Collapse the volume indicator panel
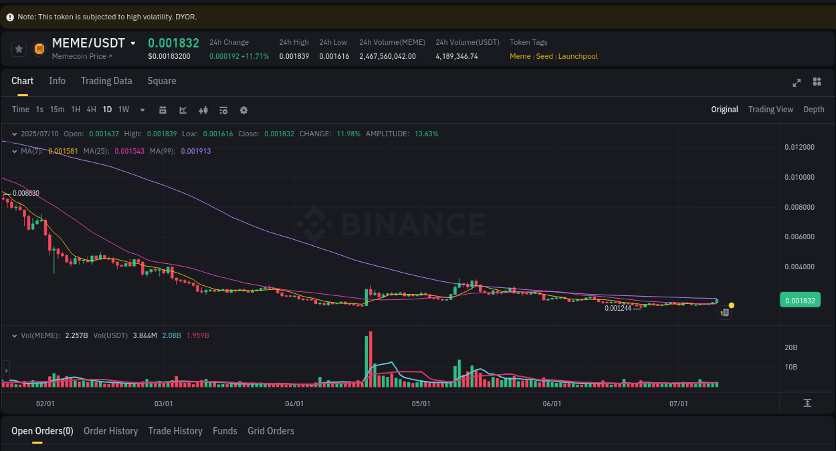Screen dimensions: 836x451 15,335
